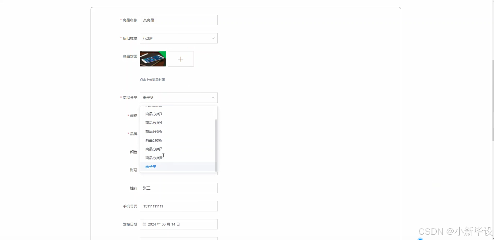Click the 品牌 label
This screenshot has height=240, width=494.
133,134
